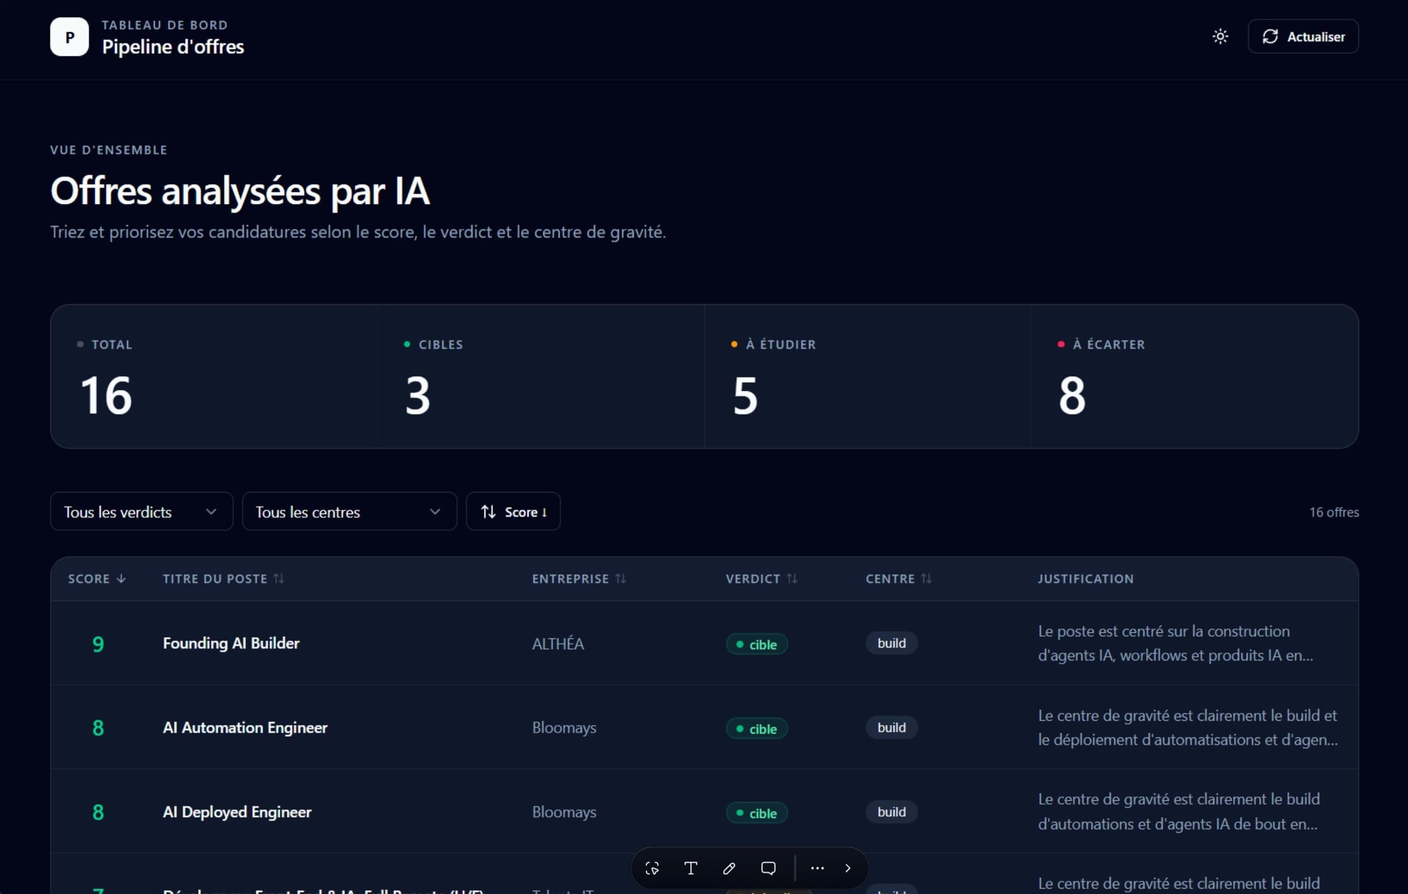Click the 16 offres count label
The height and width of the screenshot is (894, 1408).
[1334, 512]
